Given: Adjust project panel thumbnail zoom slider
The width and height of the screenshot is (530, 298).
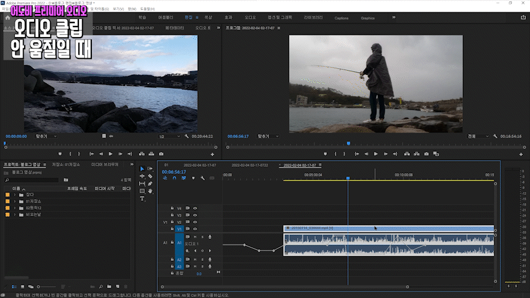Looking at the screenshot, I should coord(46,286).
